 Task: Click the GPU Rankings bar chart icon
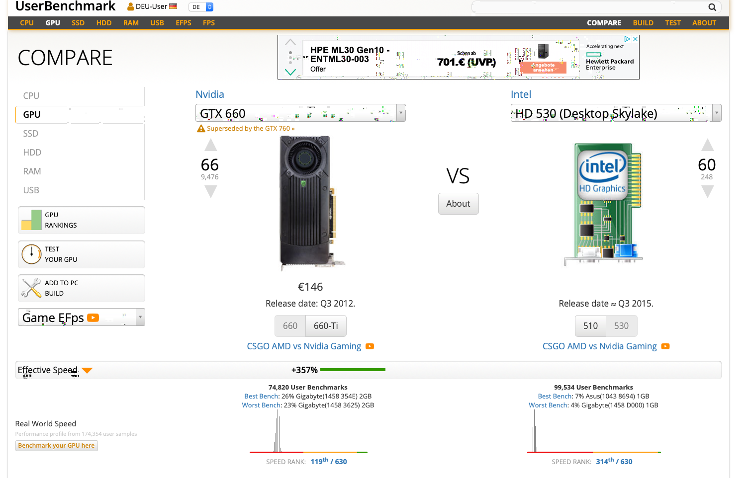32,220
